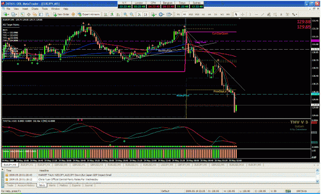
Task: Select the Vertical Line tool
Action: click(250, 14)
